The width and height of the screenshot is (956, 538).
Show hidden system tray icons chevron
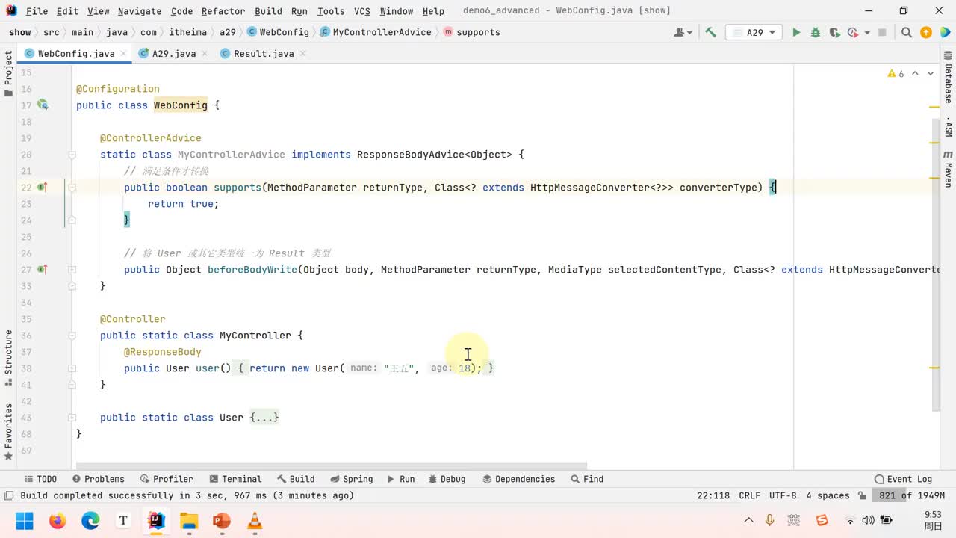[x=748, y=520]
